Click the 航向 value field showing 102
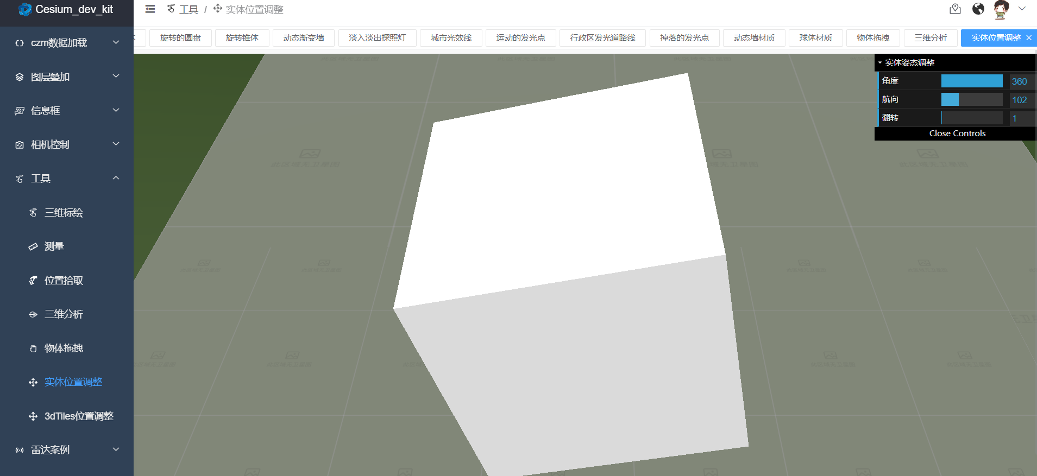The height and width of the screenshot is (476, 1037). 1022,100
